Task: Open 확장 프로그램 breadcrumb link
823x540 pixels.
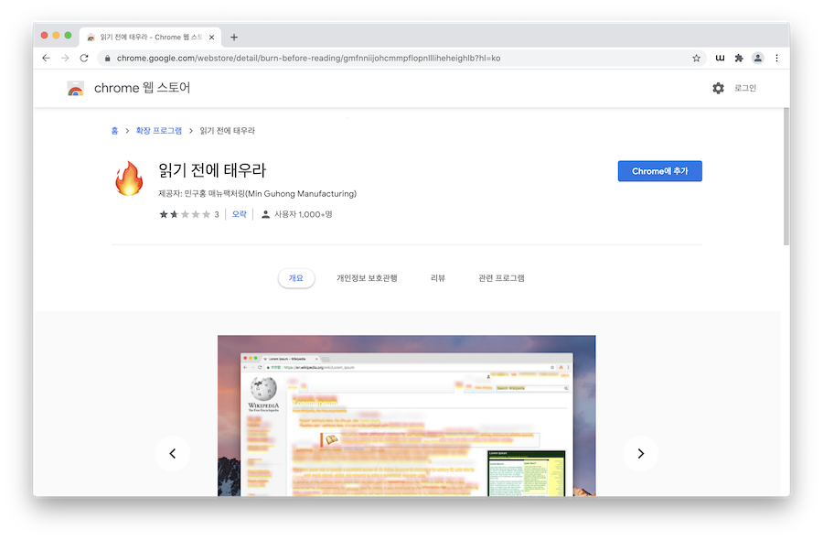Action: pos(158,131)
